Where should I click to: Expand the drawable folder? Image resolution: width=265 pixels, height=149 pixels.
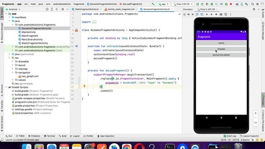[12, 62]
